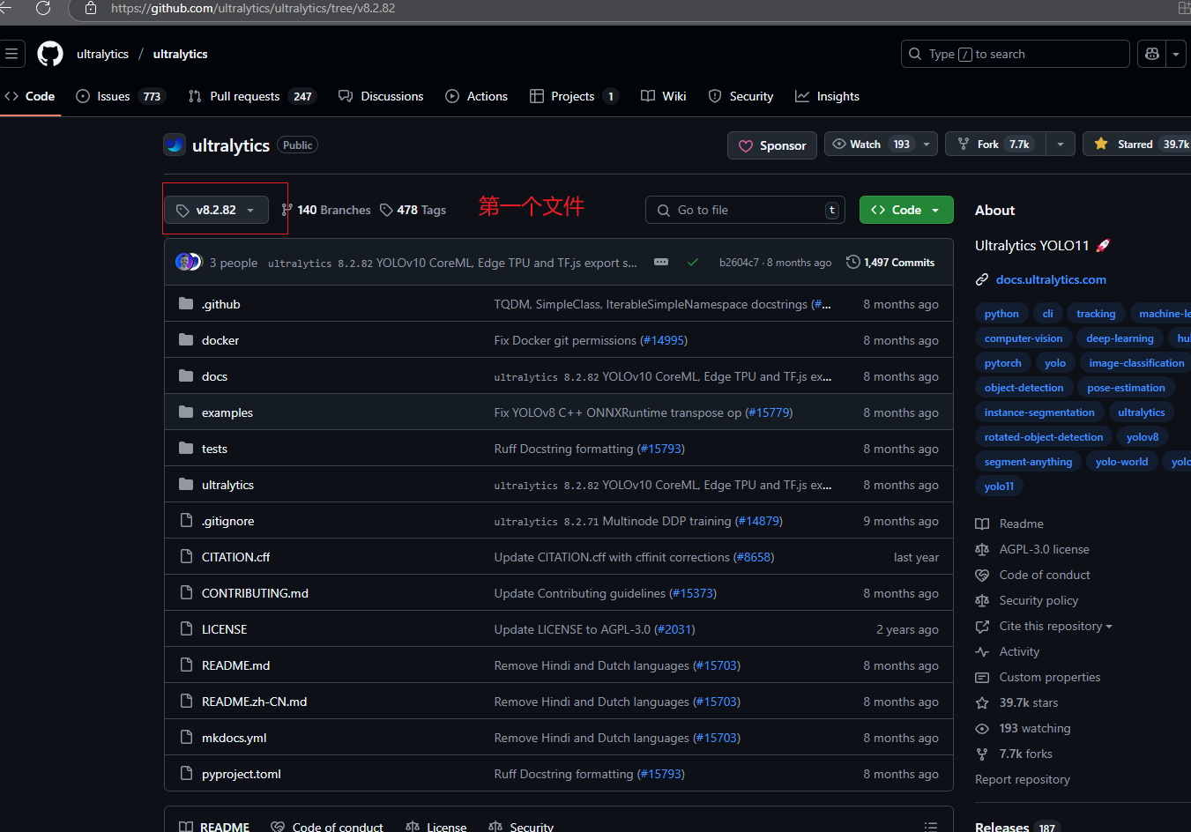Screen dimensions: 1191x832
Task: Open pull request #8658 link
Action: pyautogui.click(x=754, y=557)
